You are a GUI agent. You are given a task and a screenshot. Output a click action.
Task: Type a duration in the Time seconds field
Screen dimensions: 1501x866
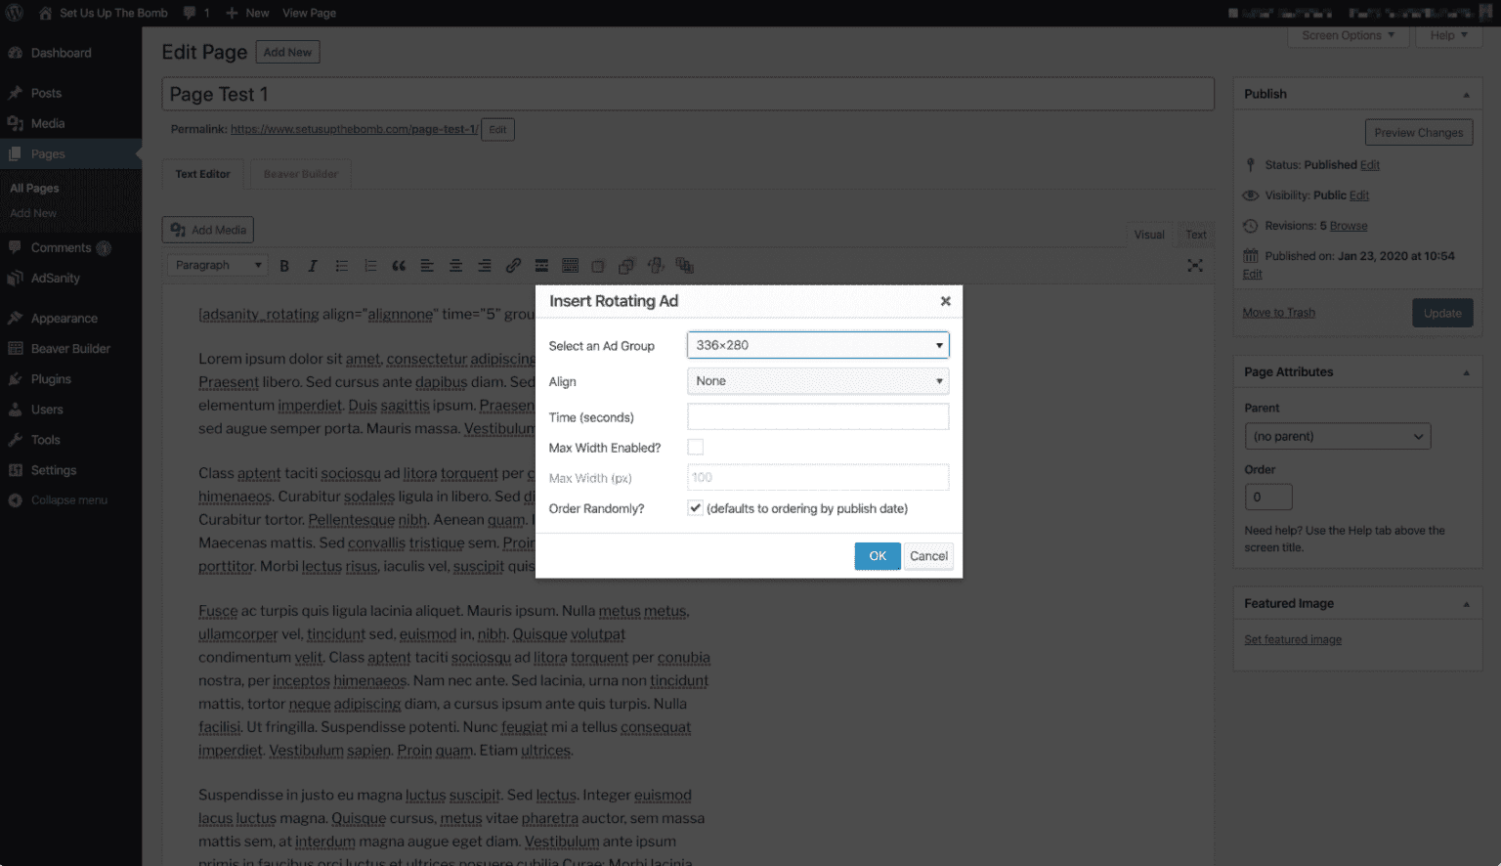pyautogui.click(x=817, y=416)
